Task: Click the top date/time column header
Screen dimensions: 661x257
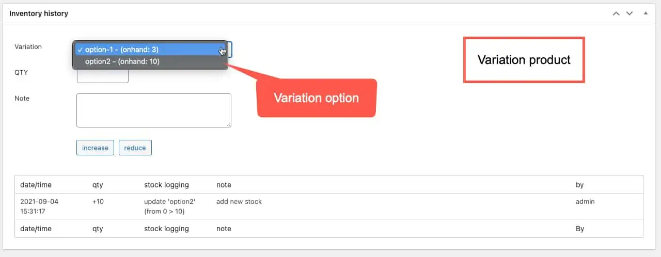Action: (36, 185)
